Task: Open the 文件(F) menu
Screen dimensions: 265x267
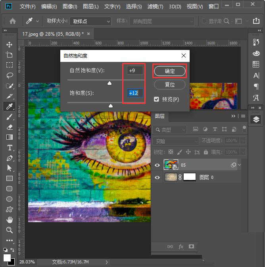Action: 27,6
